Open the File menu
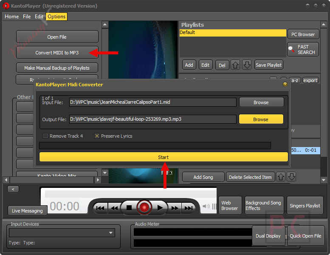The height and width of the screenshot is (255, 330). coord(27,17)
